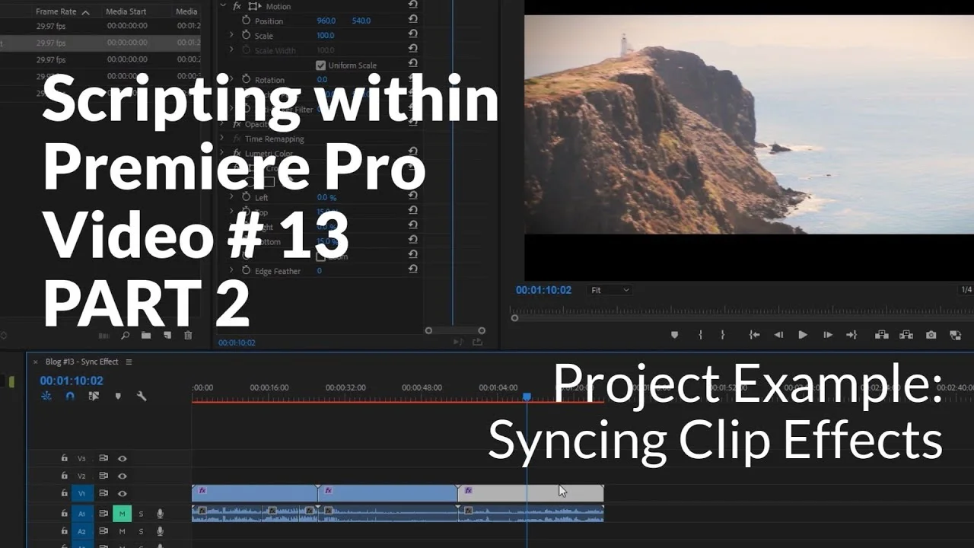Image resolution: width=974 pixels, height=548 pixels.
Task: Click the Position X value 960.0
Action: click(x=326, y=21)
